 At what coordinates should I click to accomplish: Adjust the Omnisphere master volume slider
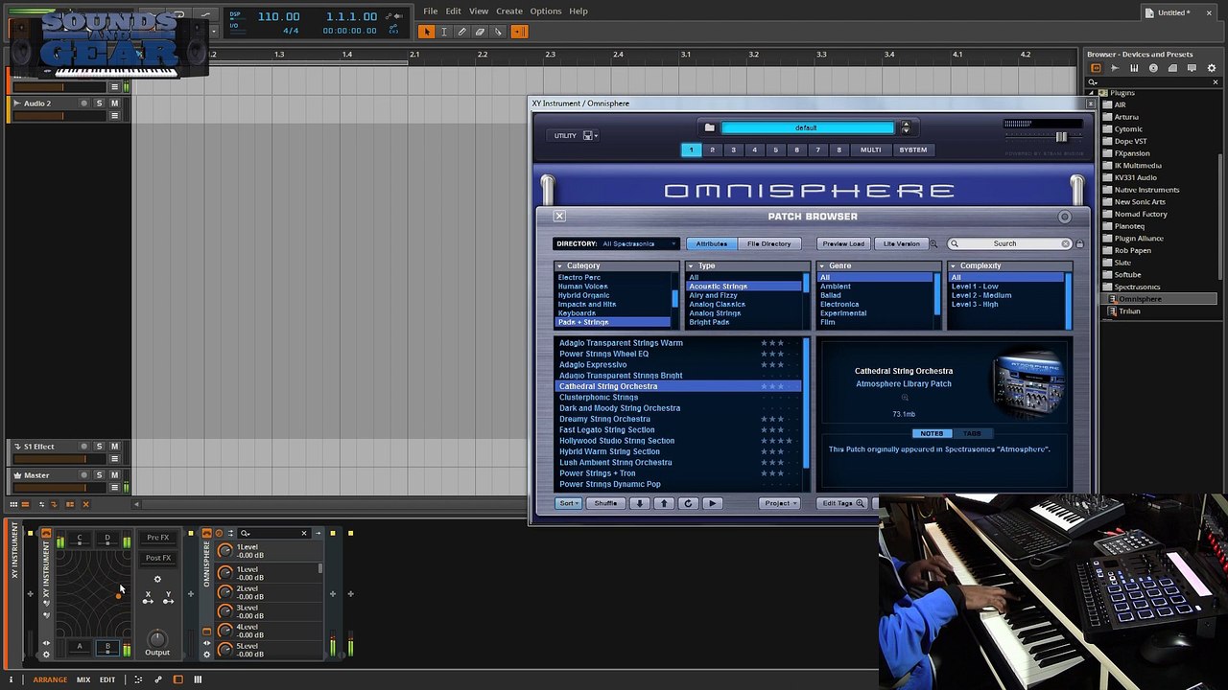(1061, 137)
